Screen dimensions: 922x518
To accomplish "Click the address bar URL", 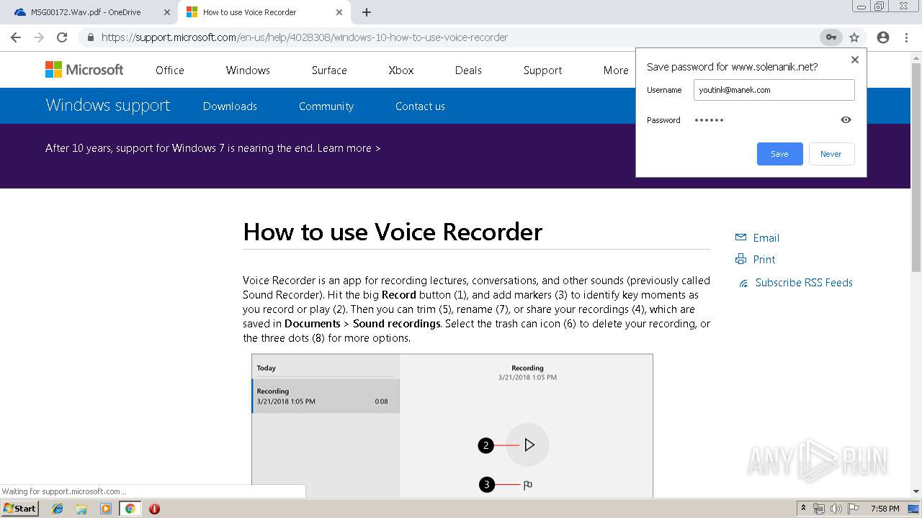I will [305, 37].
